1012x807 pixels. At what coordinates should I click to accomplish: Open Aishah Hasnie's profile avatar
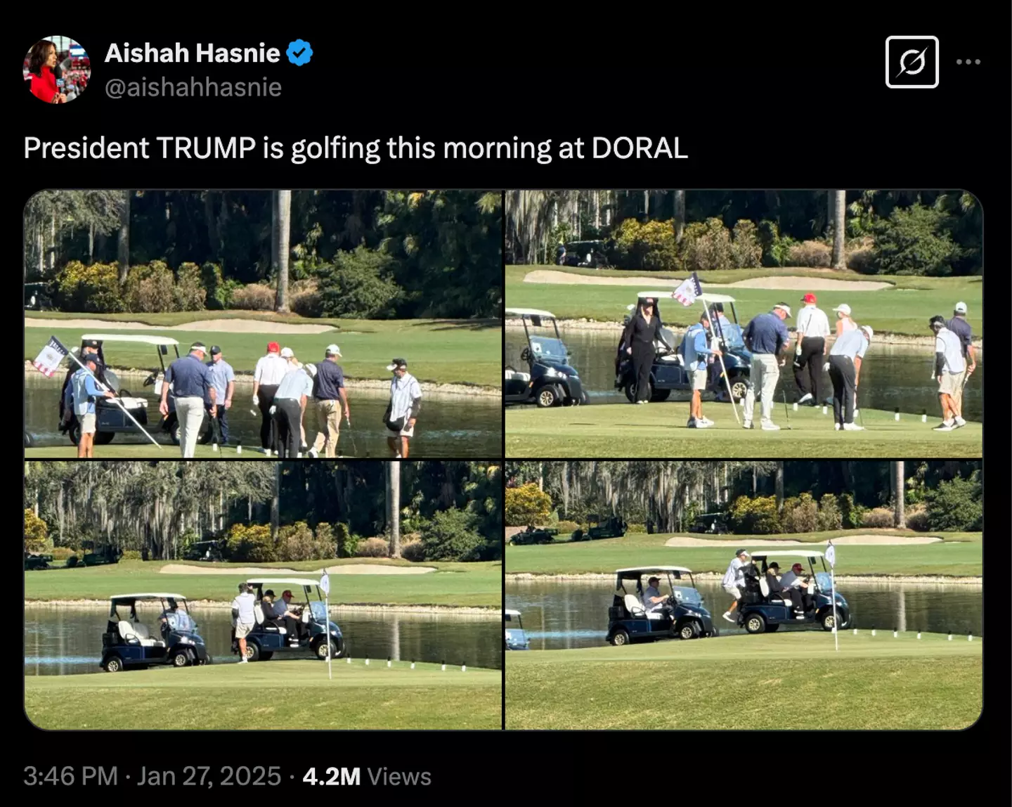click(x=57, y=69)
